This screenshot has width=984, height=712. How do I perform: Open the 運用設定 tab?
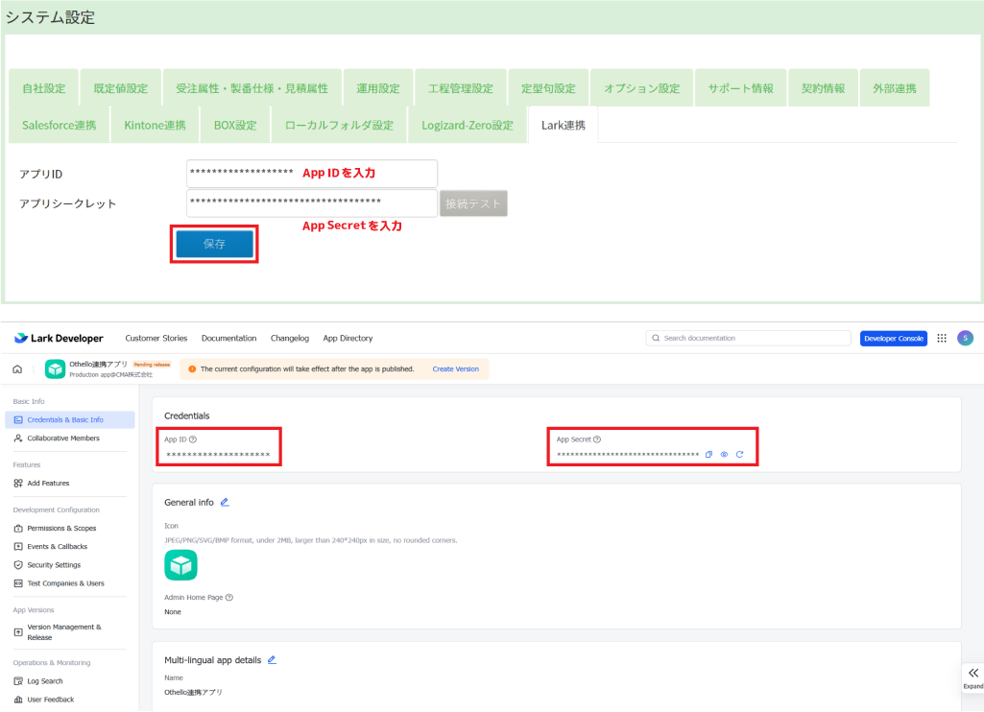[x=378, y=88]
